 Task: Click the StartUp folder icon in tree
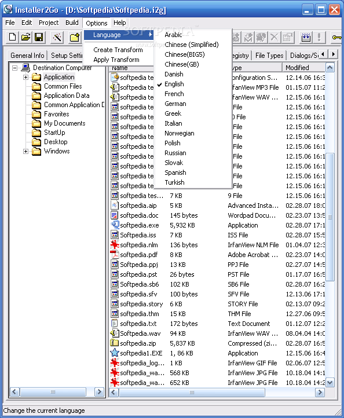click(36, 133)
